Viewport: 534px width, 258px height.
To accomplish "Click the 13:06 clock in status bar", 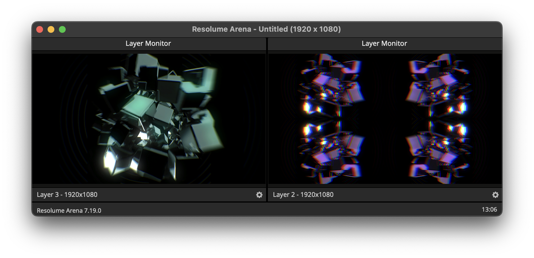I will pos(489,210).
